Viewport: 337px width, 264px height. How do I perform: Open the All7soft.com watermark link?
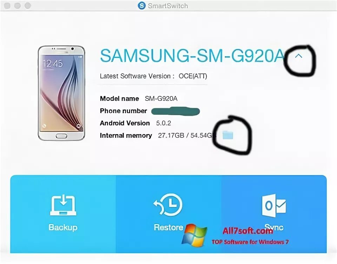point(248,231)
